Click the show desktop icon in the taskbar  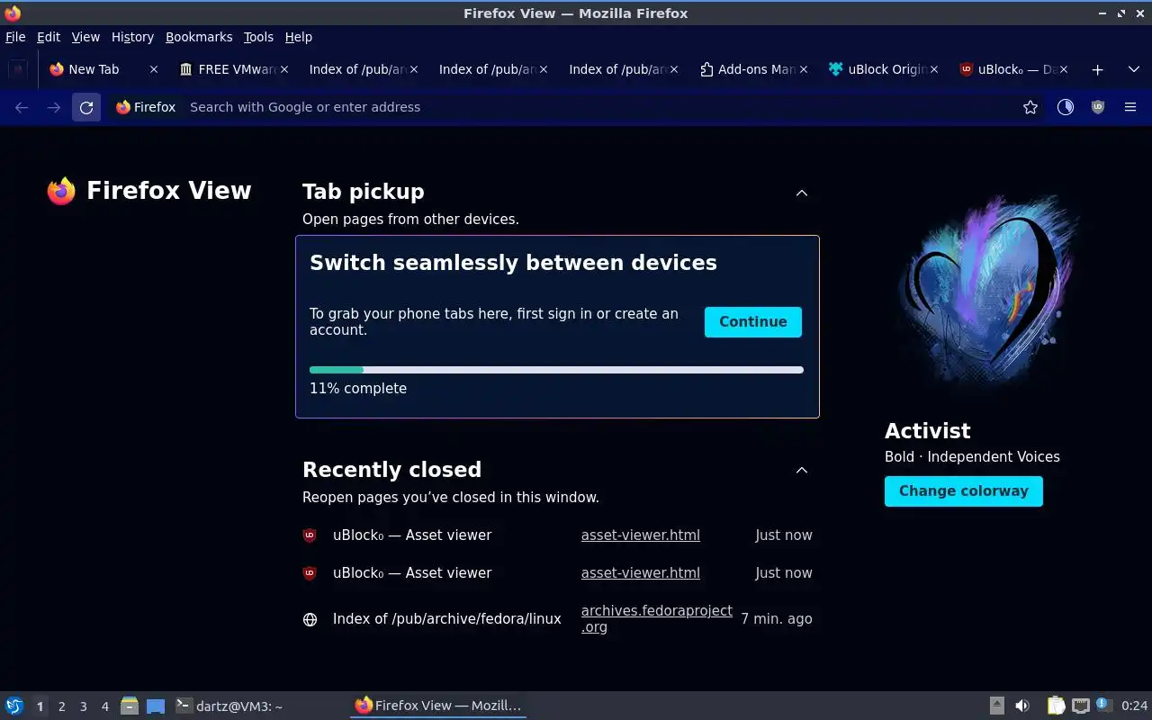coord(156,706)
